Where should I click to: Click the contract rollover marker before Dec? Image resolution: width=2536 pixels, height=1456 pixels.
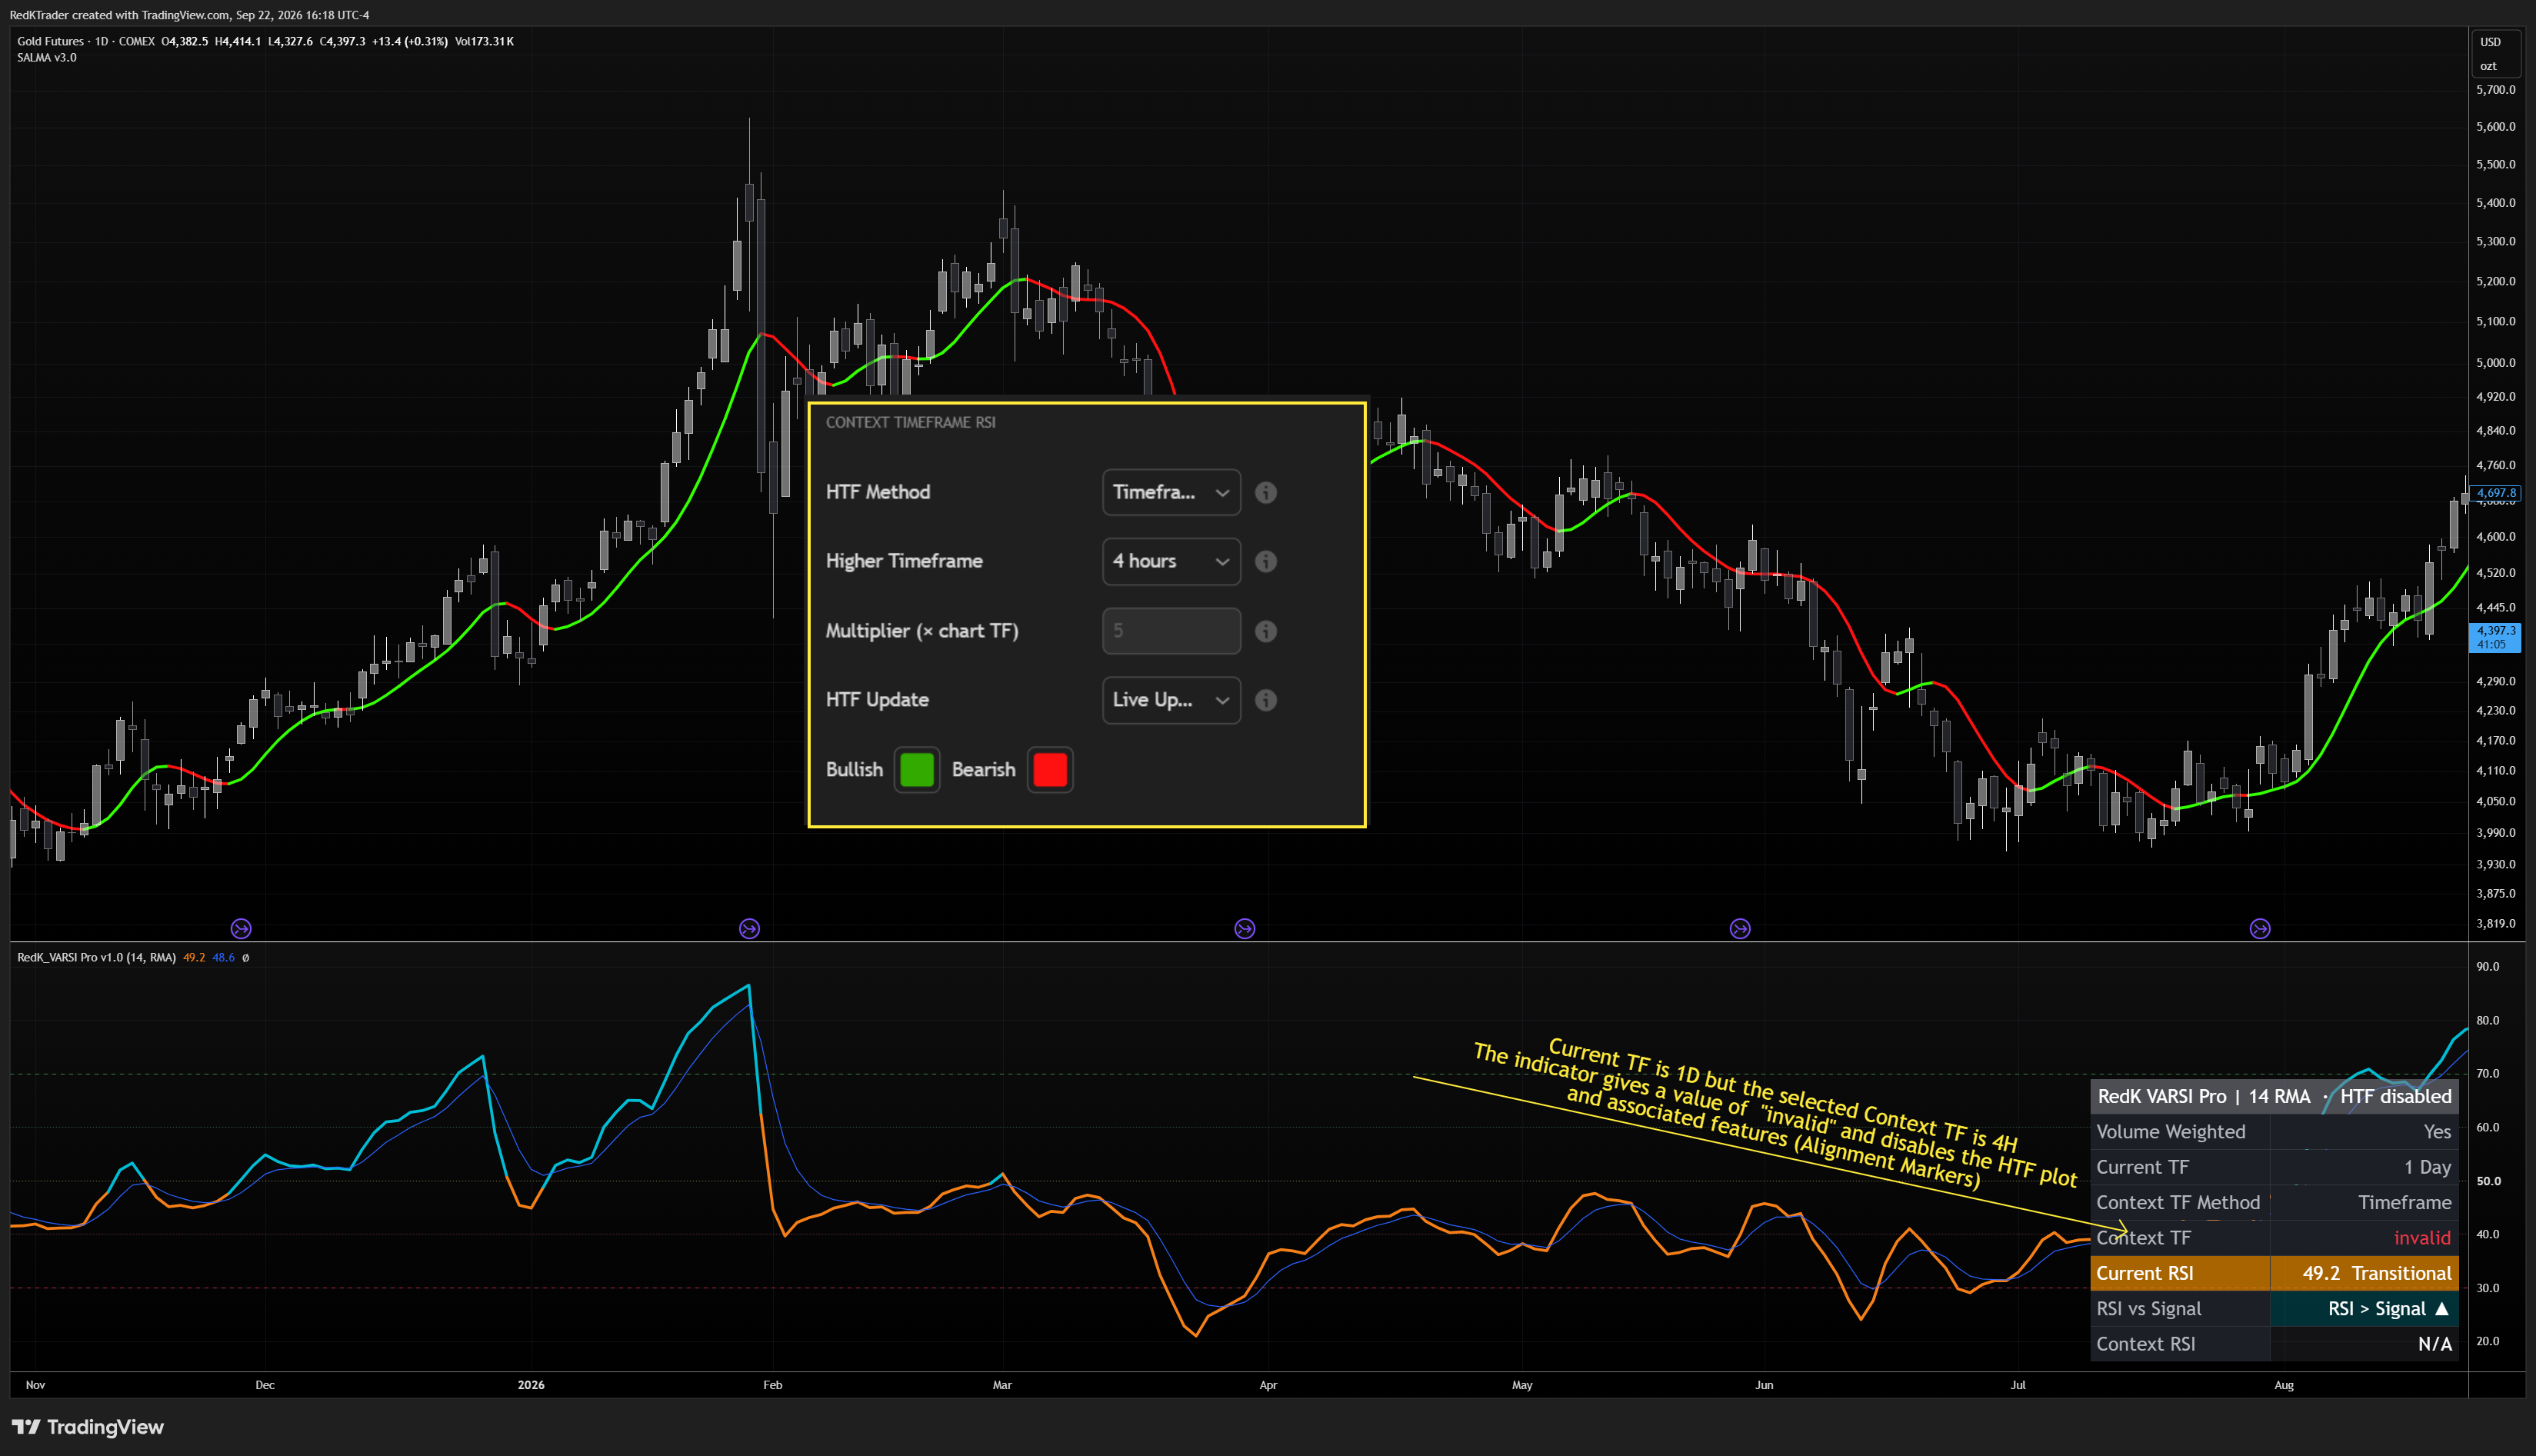click(241, 929)
